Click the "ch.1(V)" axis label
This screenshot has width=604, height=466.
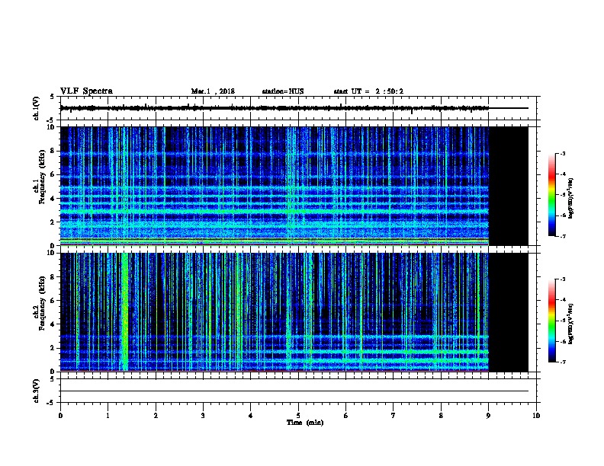[x=36, y=108]
